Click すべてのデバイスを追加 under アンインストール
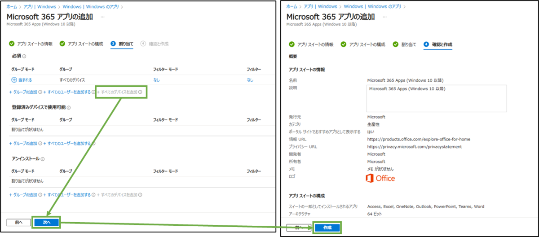Viewport: 539px width, 237px height. pyautogui.click(x=117, y=195)
